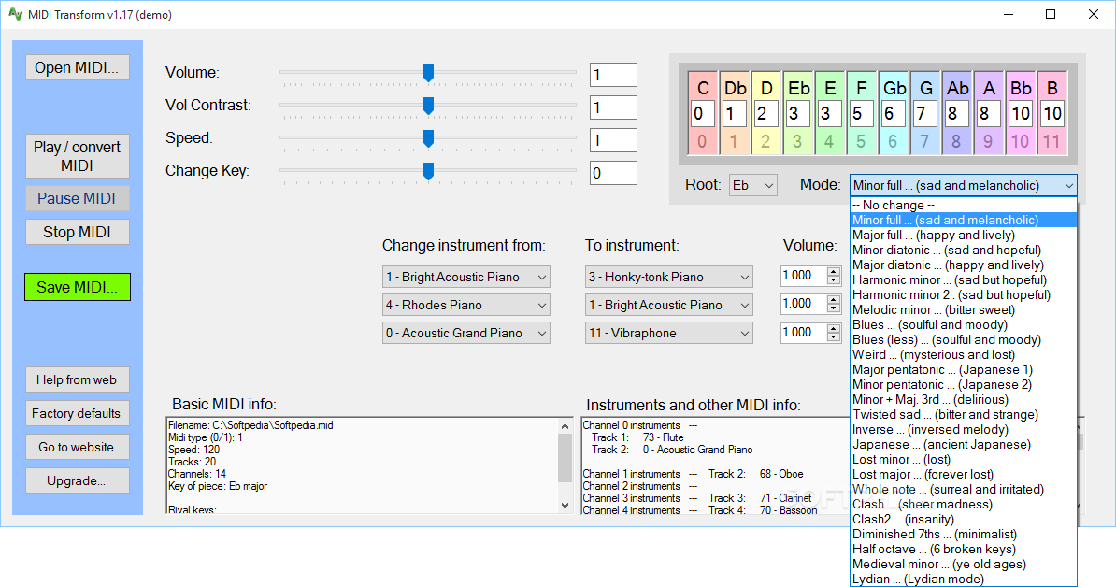Screen dimensions: 1116x587
Task: Edit G note mapping field
Action: (924, 114)
